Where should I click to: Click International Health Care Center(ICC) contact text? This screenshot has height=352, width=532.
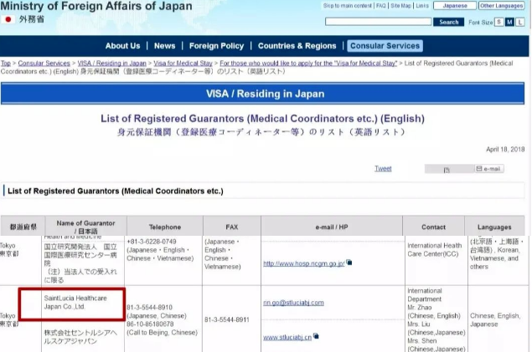[x=434, y=250]
